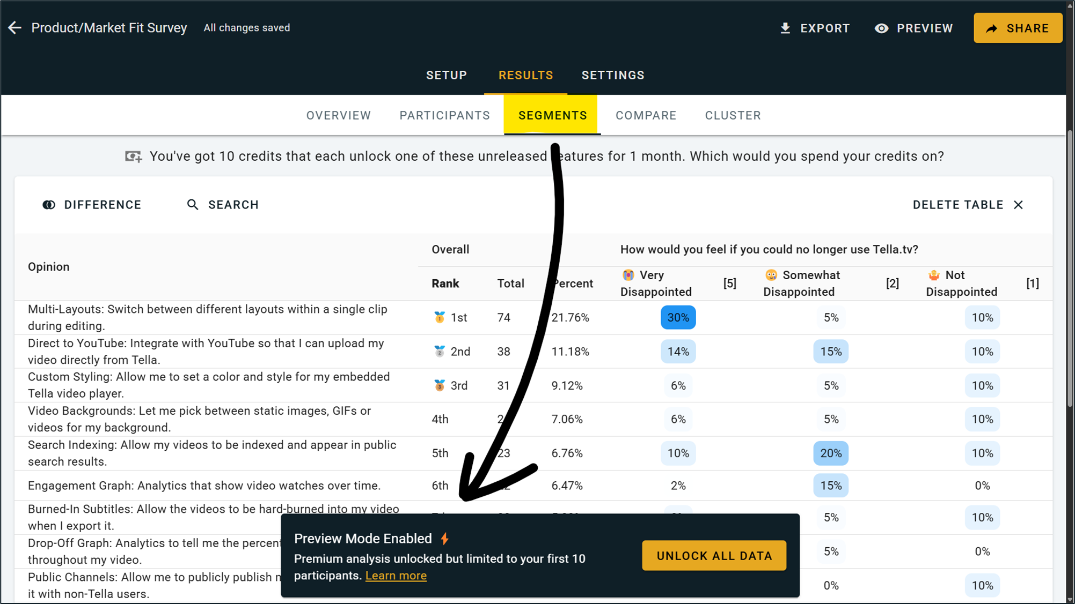Open the Compare sub-tab
Screen dimensions: 1075x604
tap(646, 116)
